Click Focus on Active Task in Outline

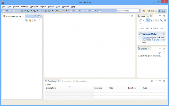[160, 53]
